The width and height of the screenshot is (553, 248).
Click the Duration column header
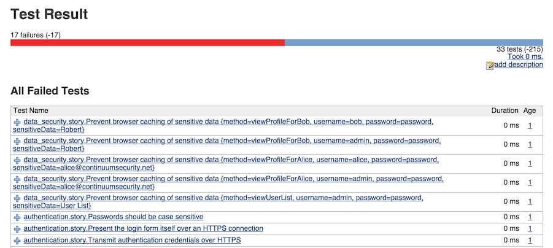tap(505, 110)
